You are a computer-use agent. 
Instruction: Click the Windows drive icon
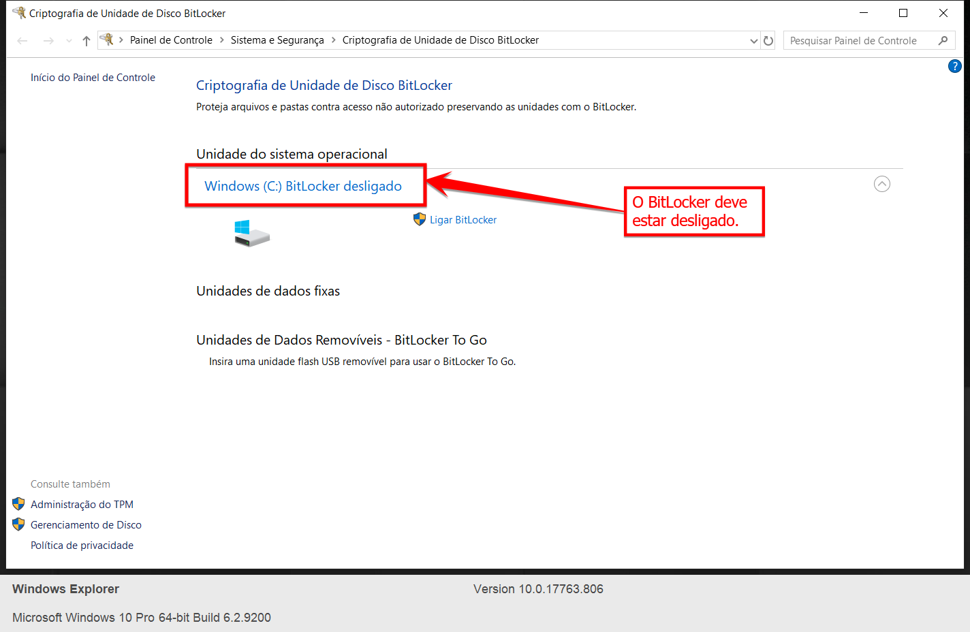(251, 233)
